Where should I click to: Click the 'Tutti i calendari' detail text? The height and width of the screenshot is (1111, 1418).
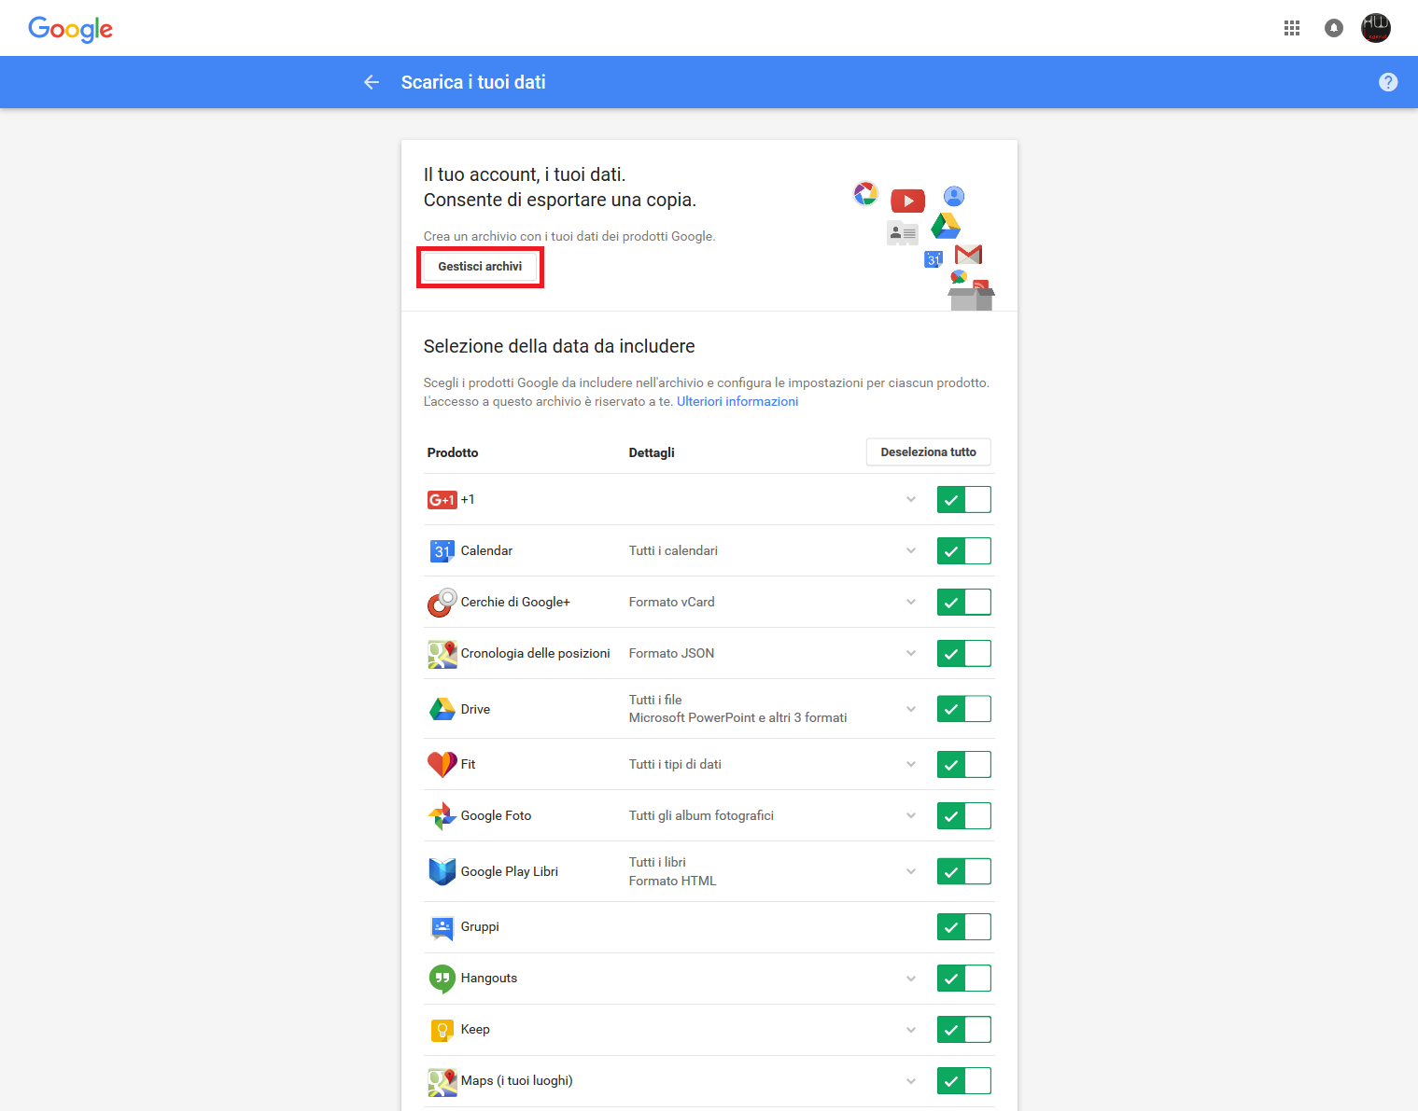tap(673, 551)
